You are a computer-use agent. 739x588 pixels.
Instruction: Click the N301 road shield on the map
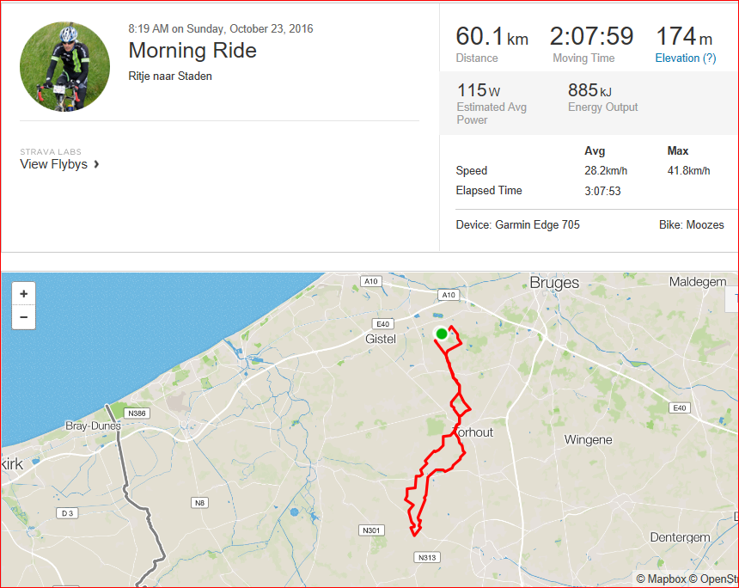click(371, 530)
